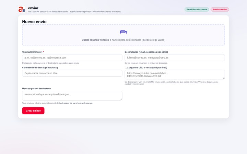The image size is (247, 154).
Task: Click '24h despues de su primera descarga' note
Action: (x=75, y=103)
